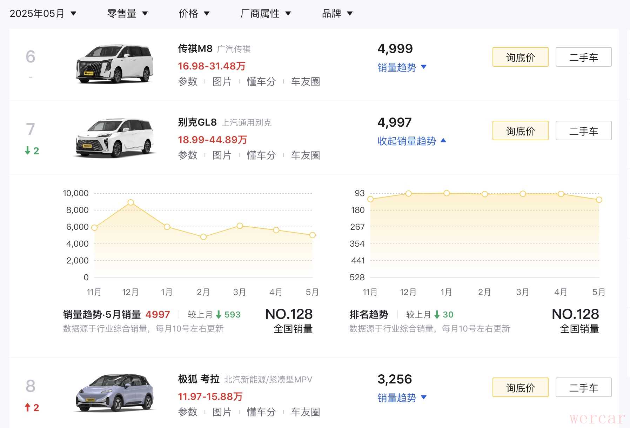Image resolution: width=630 pixels, height=428 pixels.
Task: Open the 极狐 考拉 model title link
Action: (x=199, y=379)
